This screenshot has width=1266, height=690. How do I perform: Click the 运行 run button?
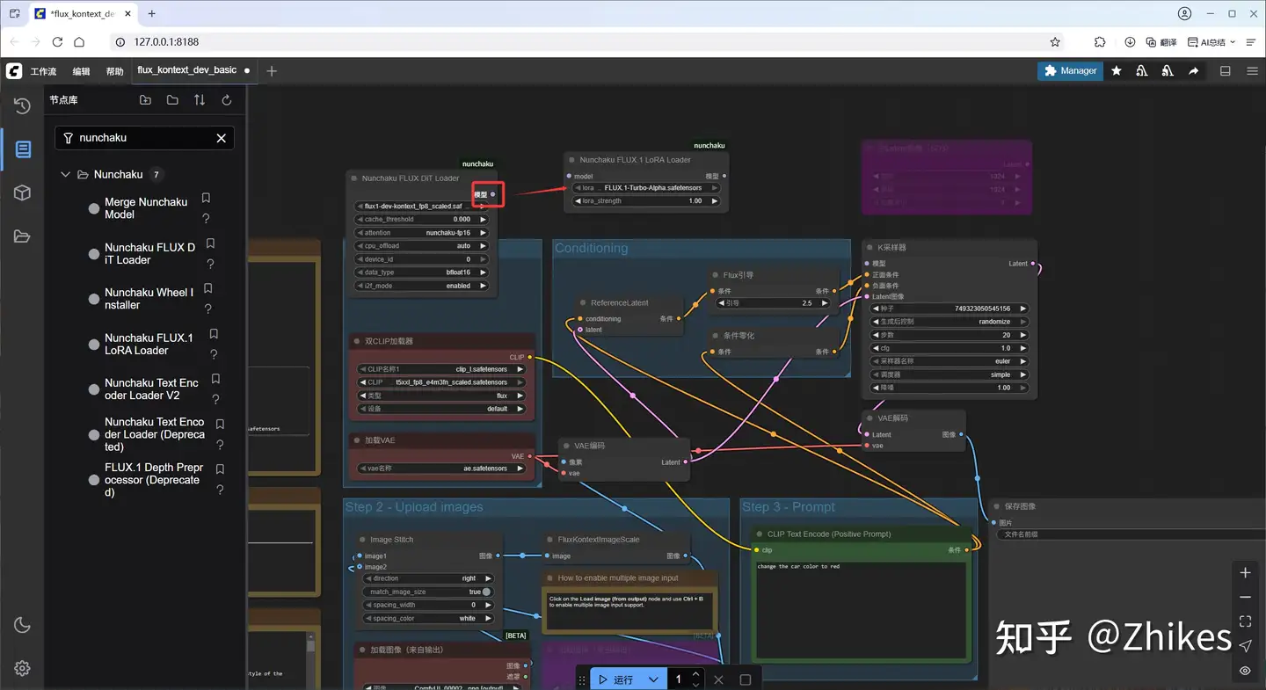(x=615, y=679)
